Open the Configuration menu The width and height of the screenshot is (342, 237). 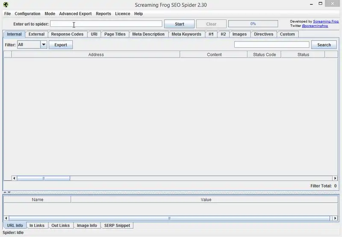coord(27,14)
